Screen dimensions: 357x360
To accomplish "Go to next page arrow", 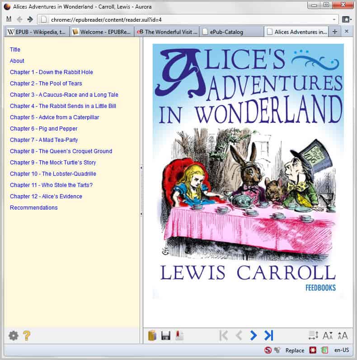I will 254,336.
